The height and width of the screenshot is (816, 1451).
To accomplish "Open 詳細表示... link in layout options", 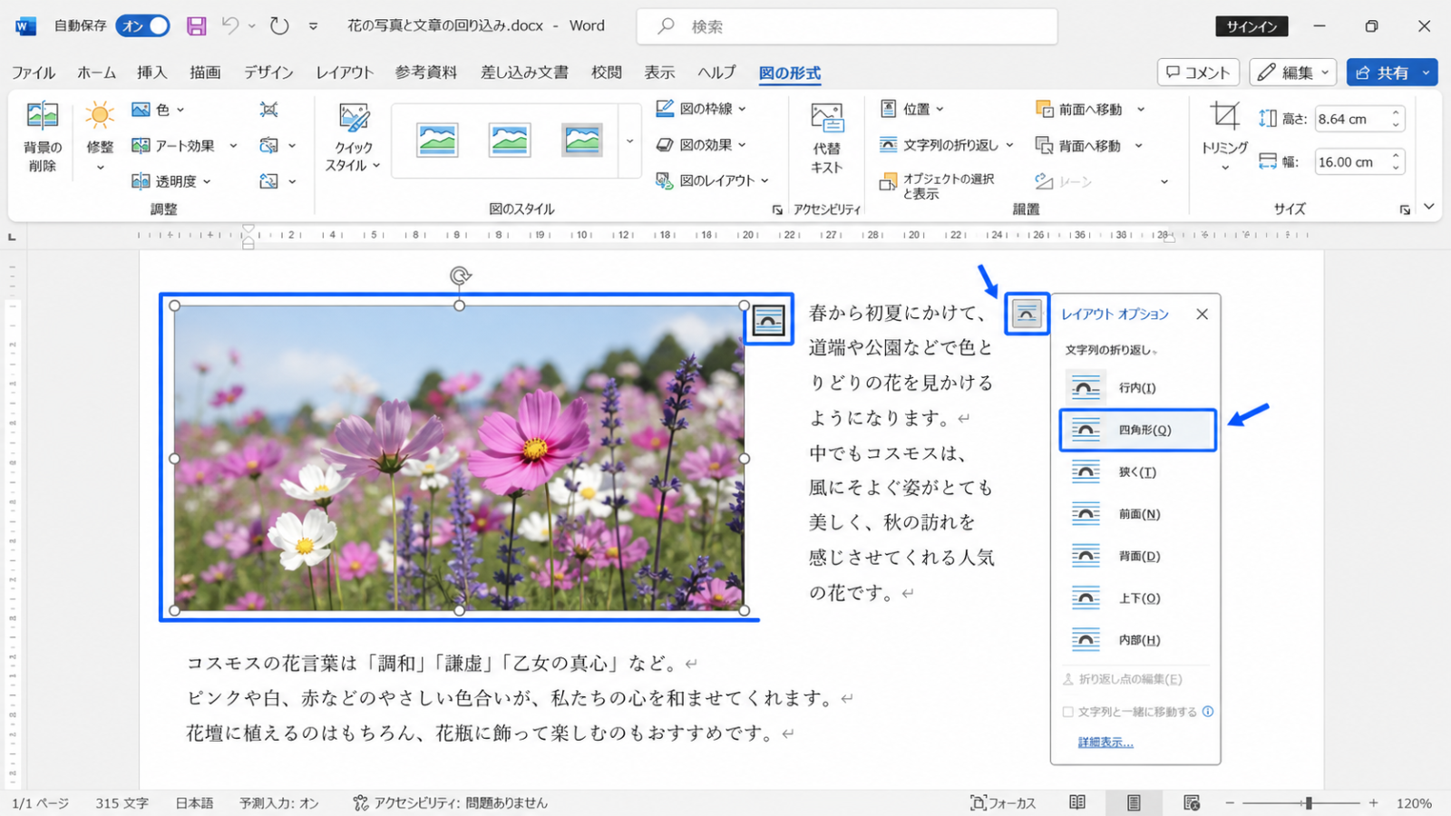I will click(x=1105, y=743).
